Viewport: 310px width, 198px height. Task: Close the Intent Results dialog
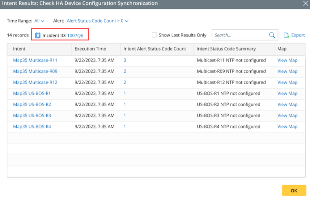(305, 3)
